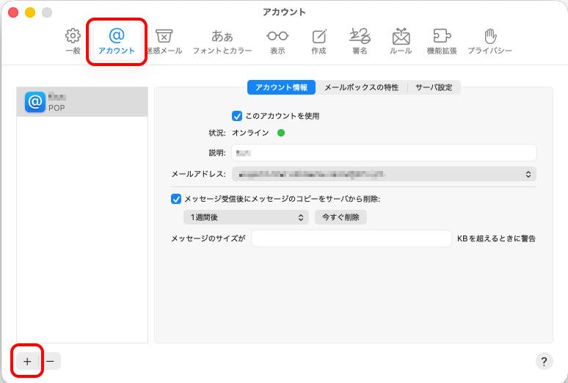Toggle delete-copy-from-server-after-receiving checkbox
568x383 pixels.
[x=176, y=199]
